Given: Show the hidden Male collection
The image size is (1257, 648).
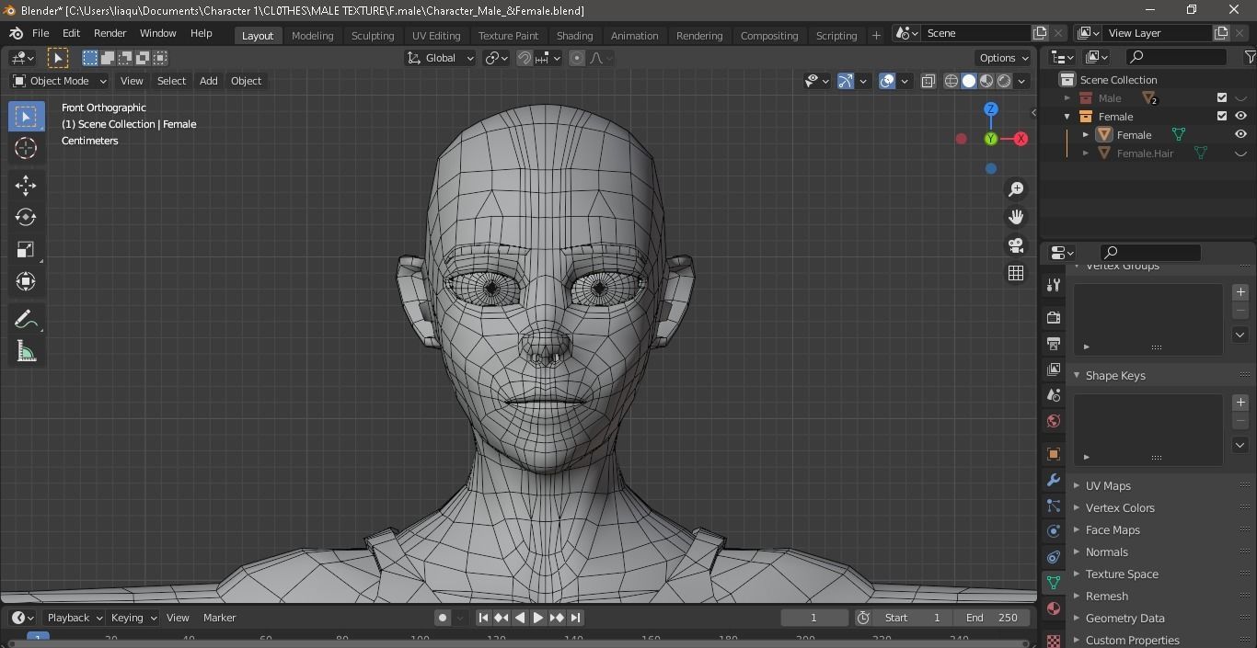Looking at the screenshot, I should coord(1240,97).
